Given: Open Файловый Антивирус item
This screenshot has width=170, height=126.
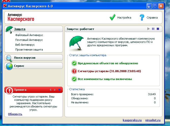Looking at the screenshot, I should click(29, 35).
